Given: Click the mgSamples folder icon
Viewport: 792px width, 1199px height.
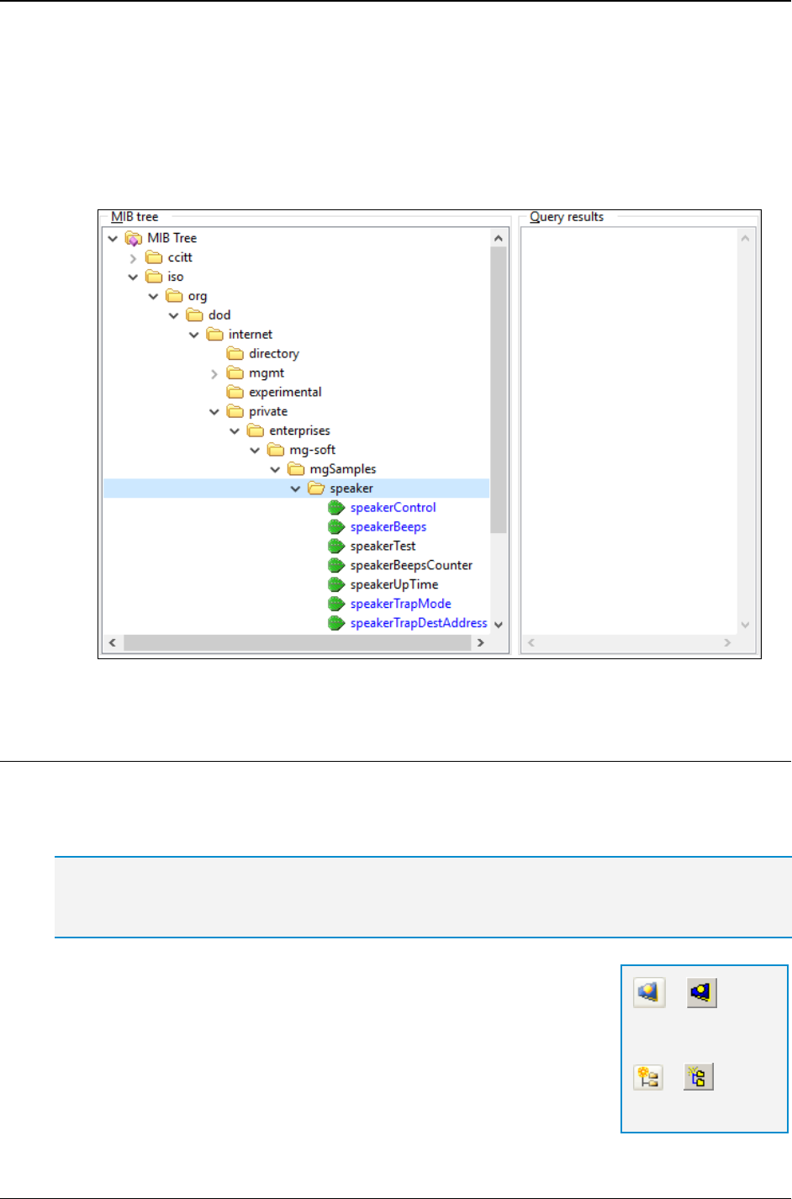Looking at the screenshot, I should pyautogui.click(x=296, y=470).
